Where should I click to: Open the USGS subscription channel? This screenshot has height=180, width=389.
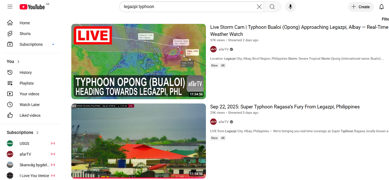click(24, 143)
